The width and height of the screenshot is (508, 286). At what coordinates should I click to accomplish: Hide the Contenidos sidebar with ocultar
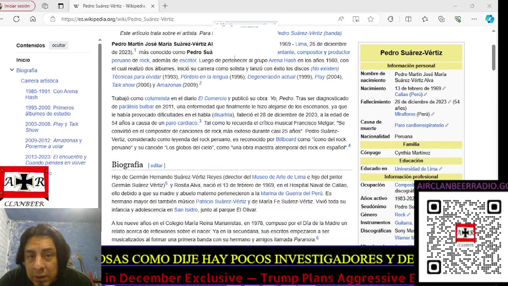tap(59, 45)
